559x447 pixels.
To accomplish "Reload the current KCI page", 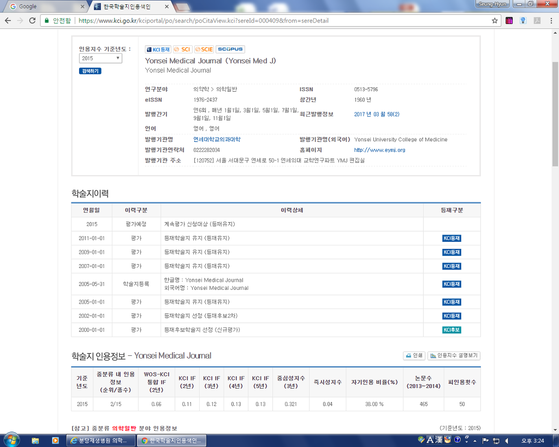I will point(32,21).
